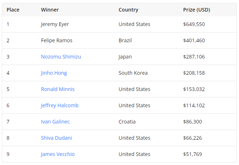This screenshot has width=239, height=165.
Task: Open the James Vecchio player link
Action: [58, 154]
